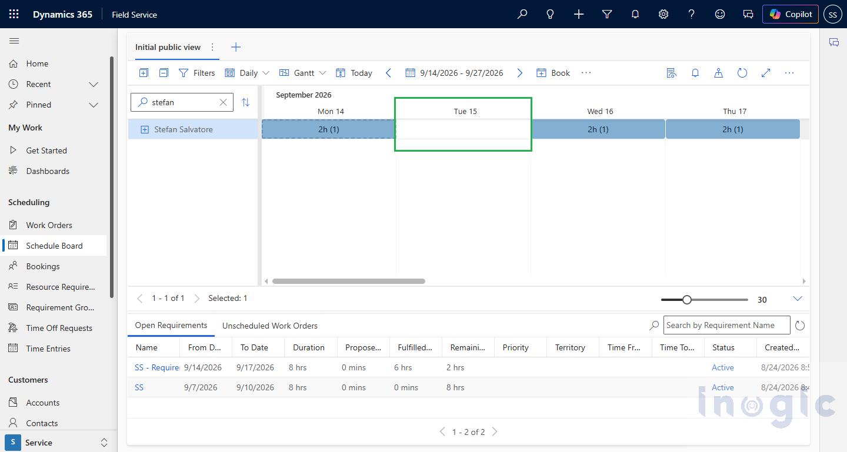The width and height of the screenshot is (847, 452).
Task: Click the board alerts bell icon
Action: (695, 73)
